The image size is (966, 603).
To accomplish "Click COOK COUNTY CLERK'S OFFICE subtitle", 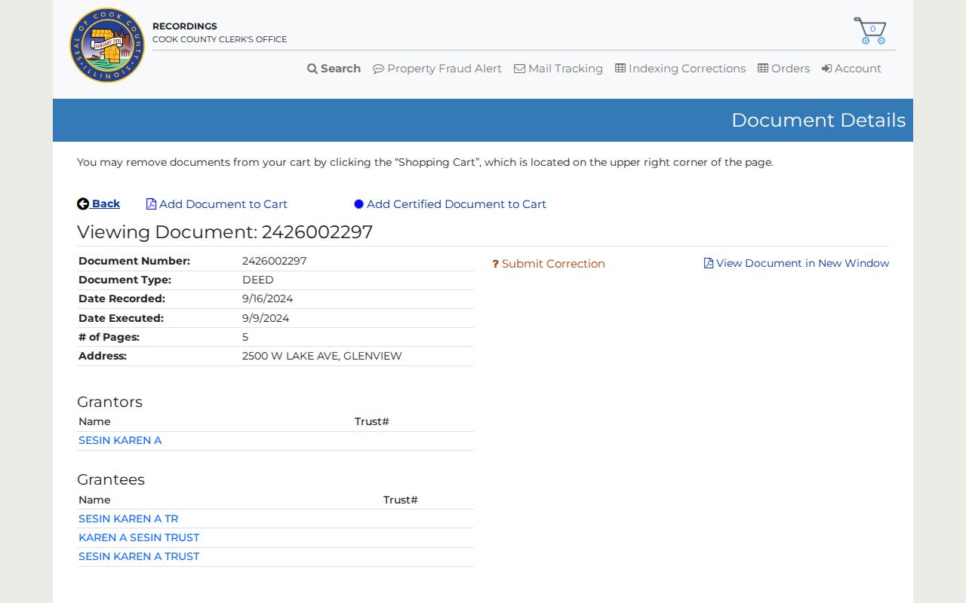I will tap(220, 39).
